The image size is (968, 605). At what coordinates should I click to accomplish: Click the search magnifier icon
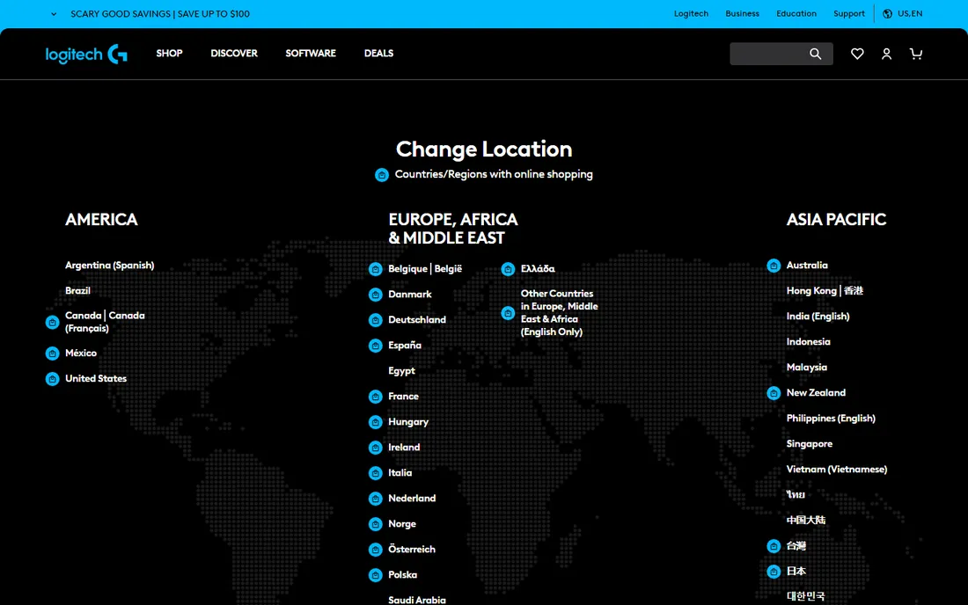tap(815, 54)
